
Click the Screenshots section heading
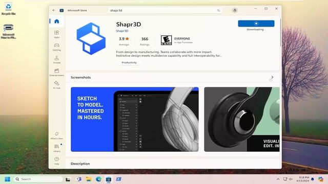[x=81, y=77]
